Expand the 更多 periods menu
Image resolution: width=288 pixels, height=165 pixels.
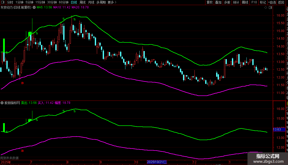(112, 2)
